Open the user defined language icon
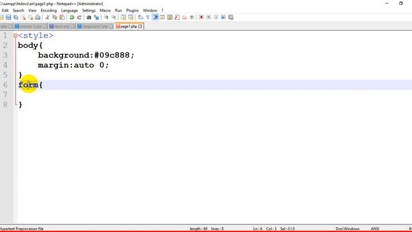Screen dimensions: 412x232 162,17
